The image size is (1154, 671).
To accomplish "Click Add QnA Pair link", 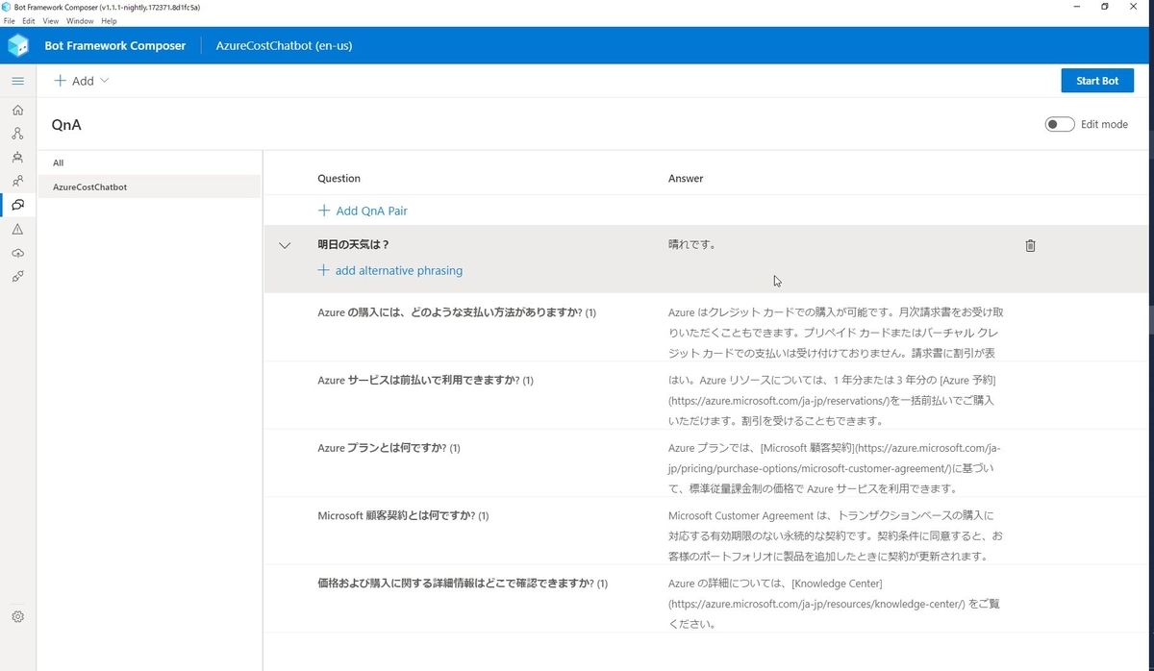I will coord(363,210).
